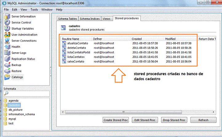This screenshot has width=222, height=137.
Task: Select the test schema name
Action: [11, 123]
